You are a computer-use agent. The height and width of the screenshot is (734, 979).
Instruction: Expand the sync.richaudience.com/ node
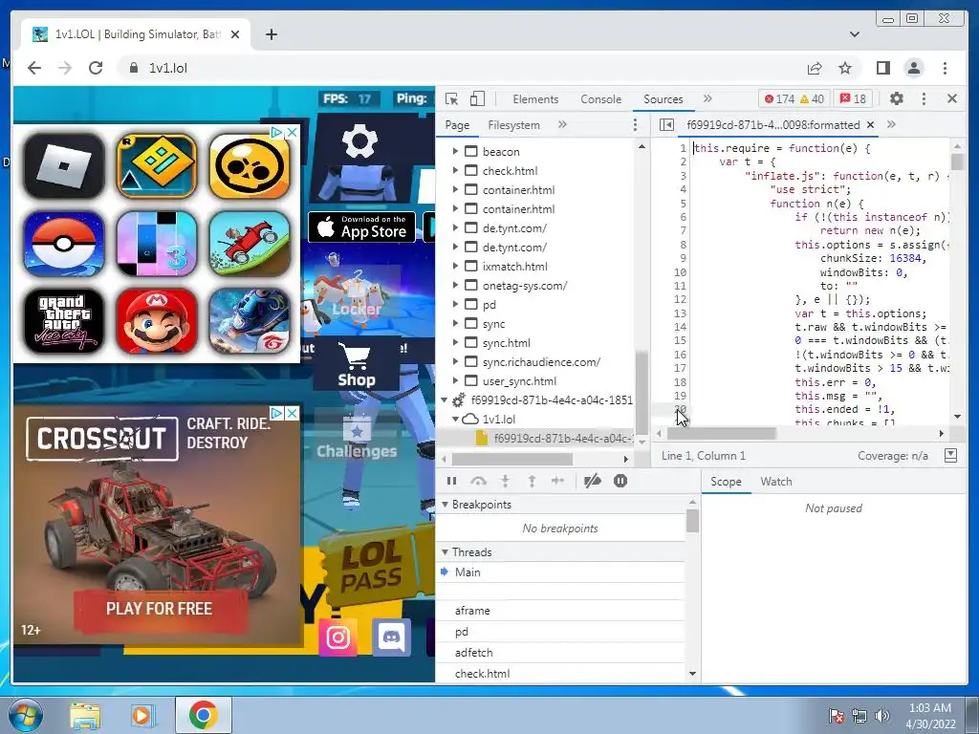(x=455, y=361)
